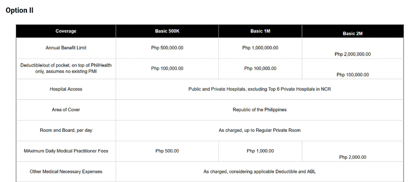Select the Other Medical Necessary Expenses label

tap(66, 172)
